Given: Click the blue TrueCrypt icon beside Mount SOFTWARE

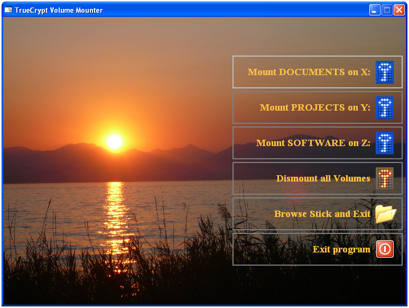Looking at the screenshot, I should 385,143.
